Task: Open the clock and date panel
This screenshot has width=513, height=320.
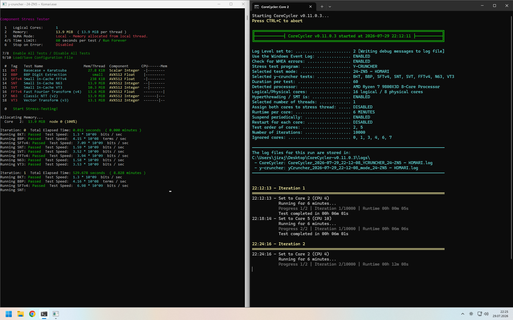Action: pyautogui.click(x=500, y=314)
